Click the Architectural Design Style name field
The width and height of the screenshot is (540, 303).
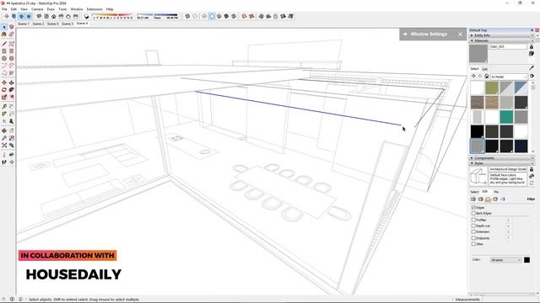(508, 169)
